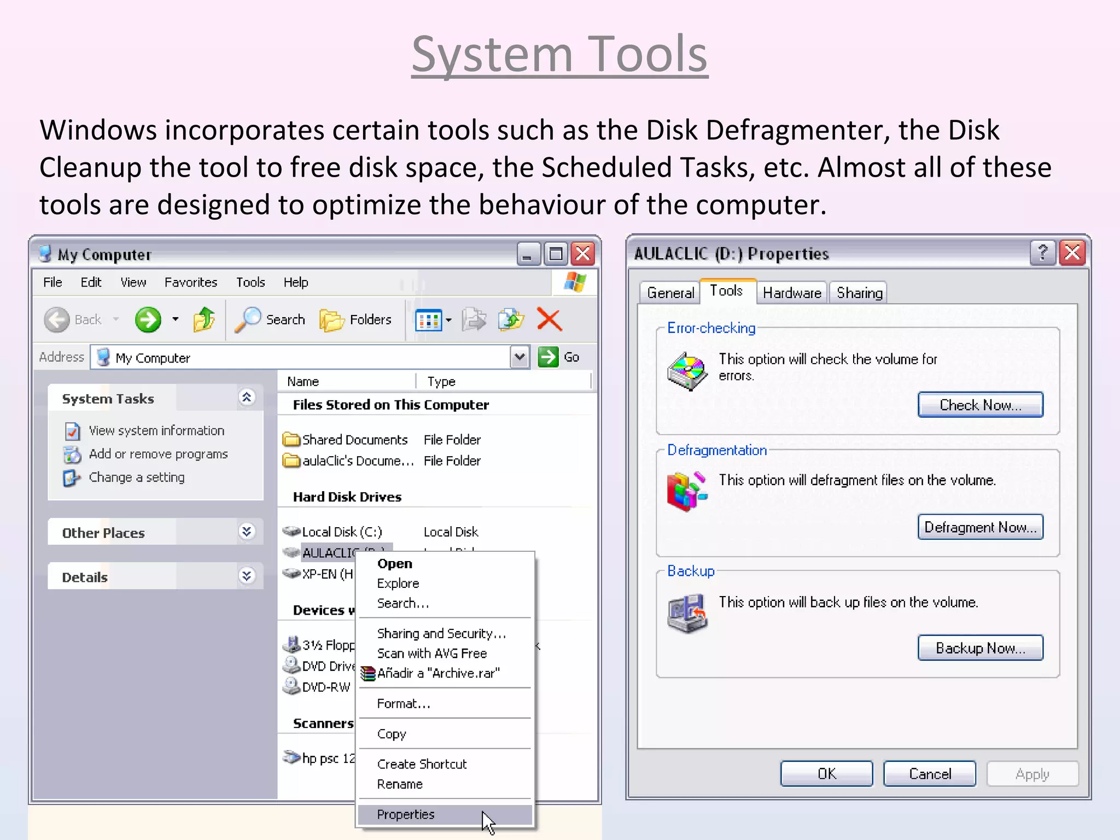Open the Address bar dropdown

point(520,357)
